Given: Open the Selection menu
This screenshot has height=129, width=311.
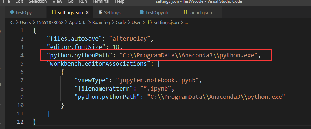Looking at the screenshot, I should click(38, 2).
